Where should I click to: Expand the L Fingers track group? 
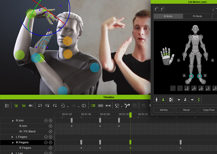pos(12,137)
